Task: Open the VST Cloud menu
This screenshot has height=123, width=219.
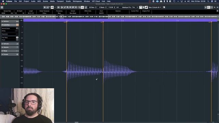Action: [96, 1]
